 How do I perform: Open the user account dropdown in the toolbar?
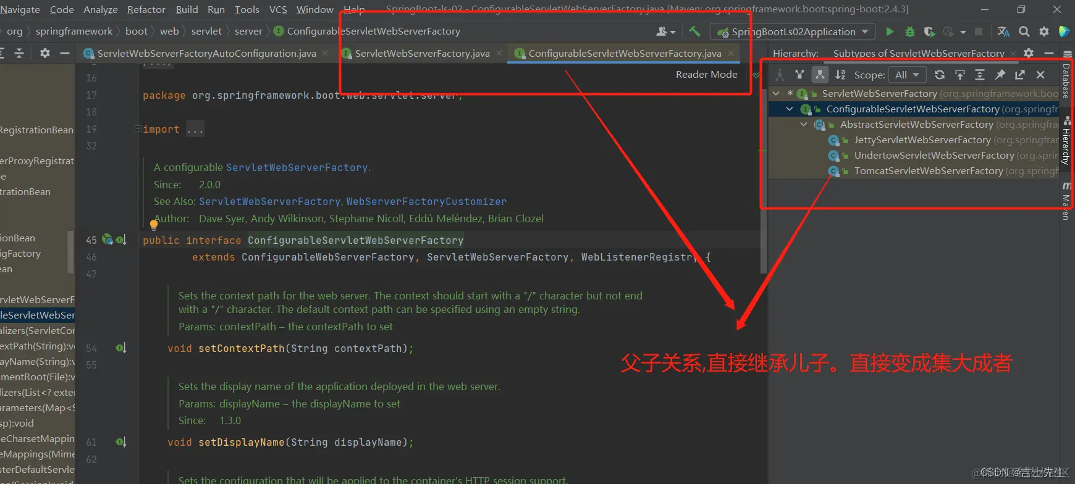pyautogui.click(x=665, y=31)
